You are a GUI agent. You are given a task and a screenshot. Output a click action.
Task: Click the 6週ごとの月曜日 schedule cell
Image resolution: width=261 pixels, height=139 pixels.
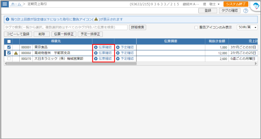point(243,59)
